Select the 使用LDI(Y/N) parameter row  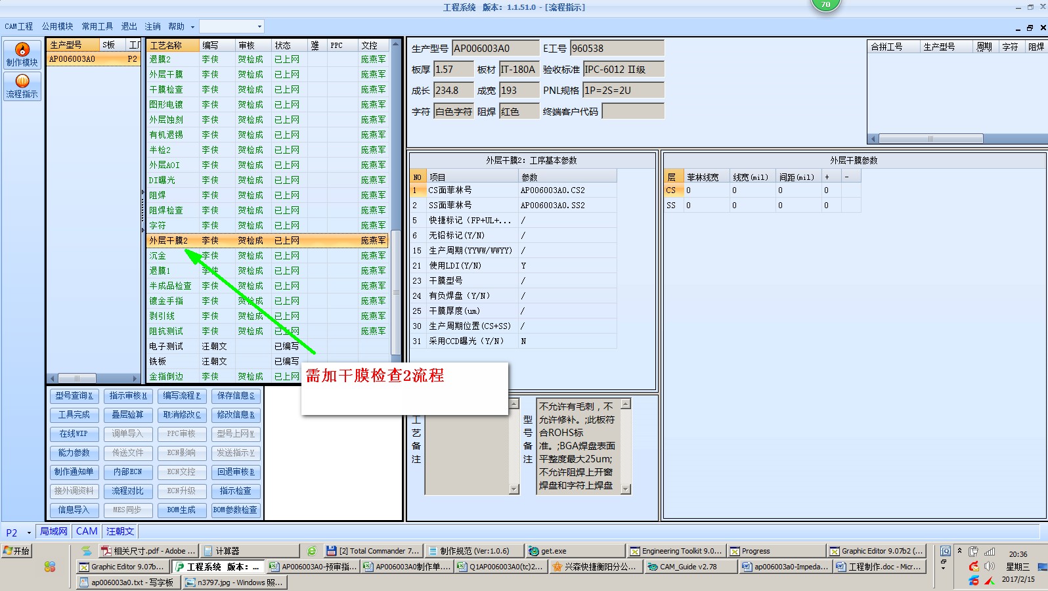(x=513, y=265)
